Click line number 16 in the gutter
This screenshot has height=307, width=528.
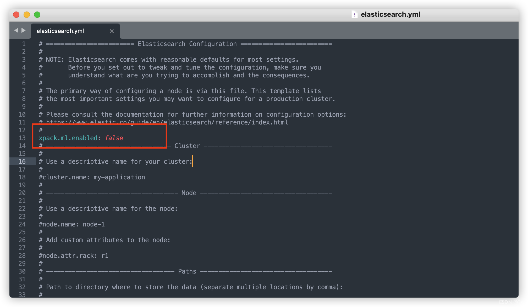click(x=22, y=162)
